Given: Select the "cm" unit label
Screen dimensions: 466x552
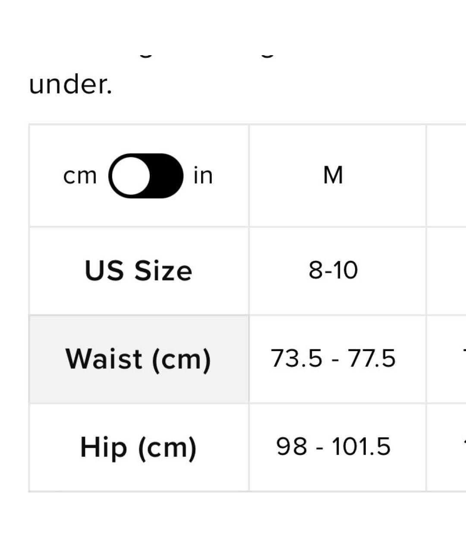Looking at the screenshot, I should pos(80,176).
